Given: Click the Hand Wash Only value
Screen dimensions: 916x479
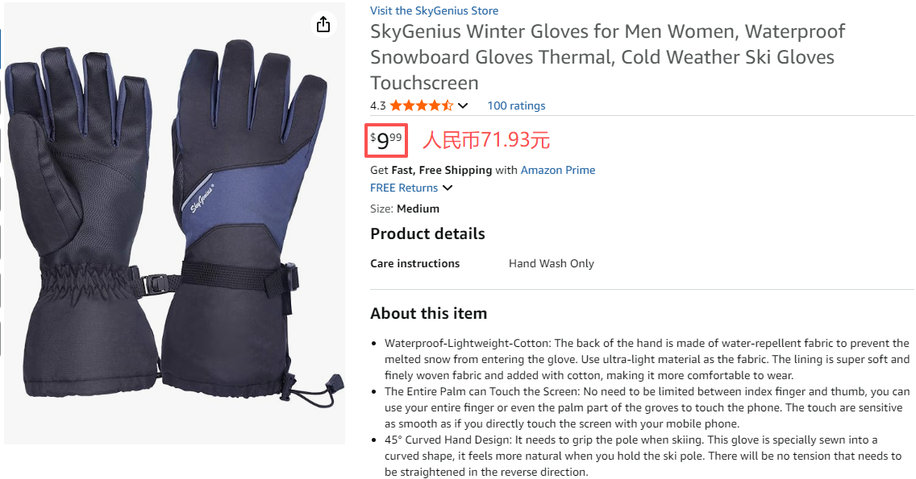Looking at the screenshot, I should click(551, 263).
